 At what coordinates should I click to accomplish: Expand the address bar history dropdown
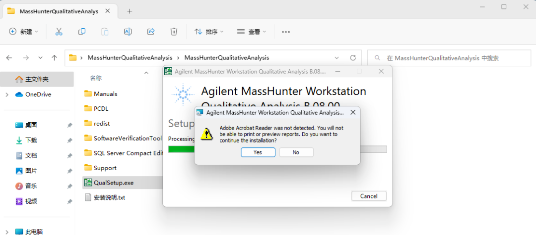tap(336, 58)
